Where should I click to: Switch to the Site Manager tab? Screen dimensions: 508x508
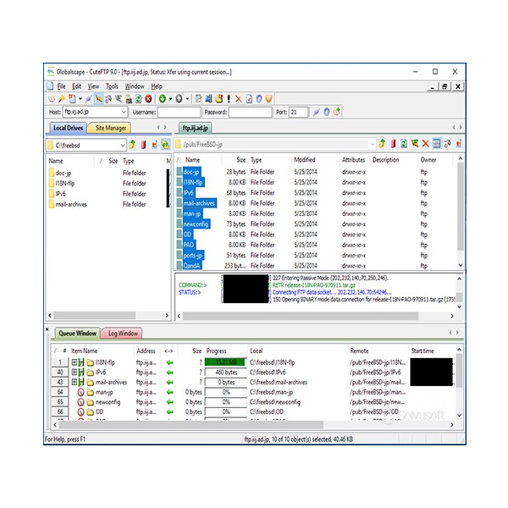point(110,128)
